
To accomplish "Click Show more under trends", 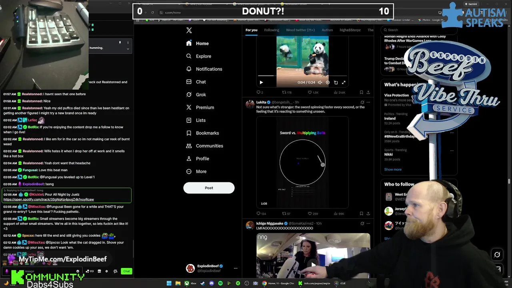I will (x=393, y=170).
